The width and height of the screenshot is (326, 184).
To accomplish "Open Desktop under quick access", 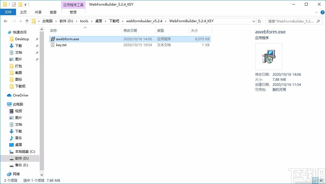I will coord(22,39).
